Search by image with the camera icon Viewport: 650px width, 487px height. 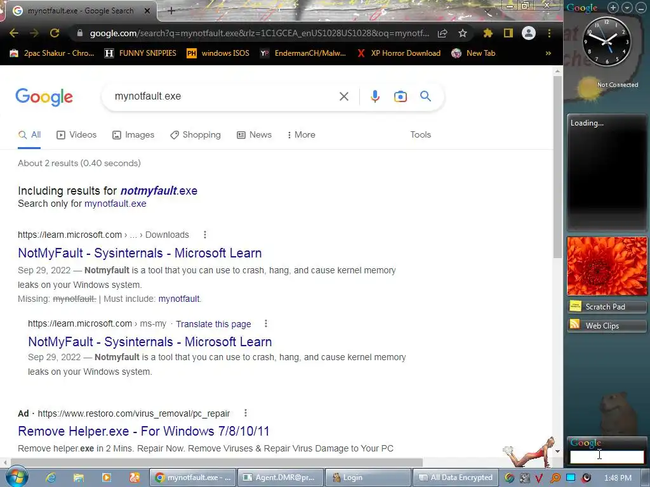point(400,96)
